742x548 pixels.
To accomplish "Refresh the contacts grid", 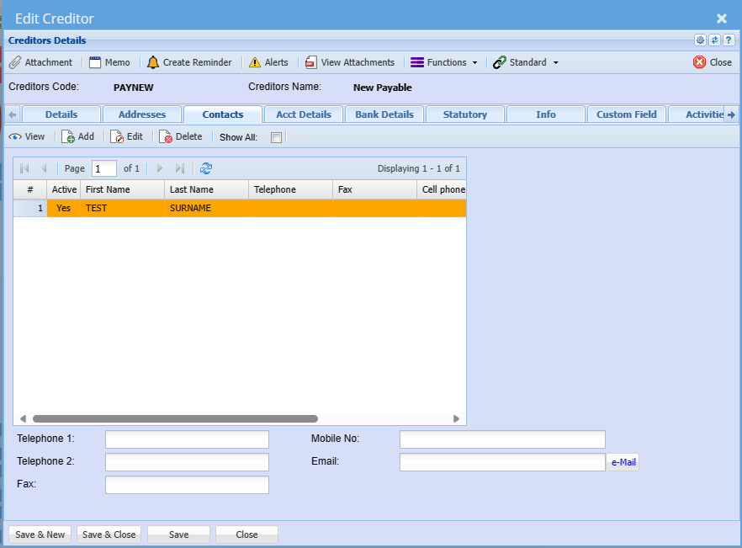I will (x=206, y=168).
